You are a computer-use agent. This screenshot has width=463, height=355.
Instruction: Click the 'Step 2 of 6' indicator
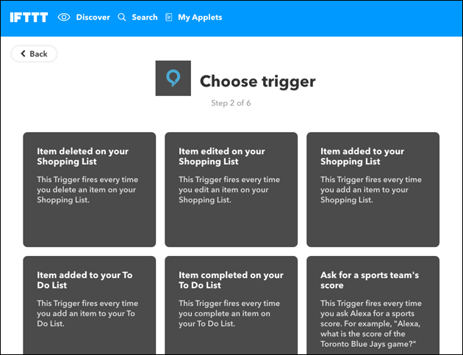[231, 103]
